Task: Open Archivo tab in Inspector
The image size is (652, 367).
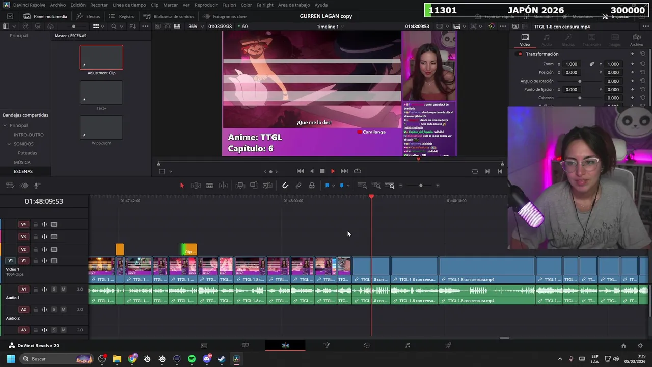Action: [x=636, y=40]
